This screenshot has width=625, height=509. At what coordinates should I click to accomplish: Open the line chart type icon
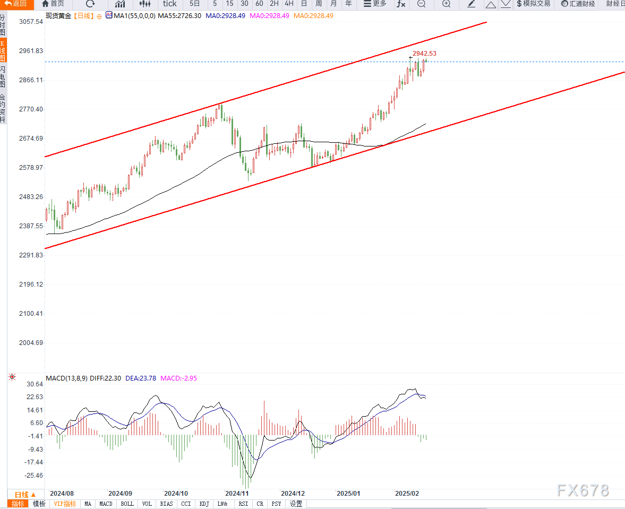pos(120,4)
